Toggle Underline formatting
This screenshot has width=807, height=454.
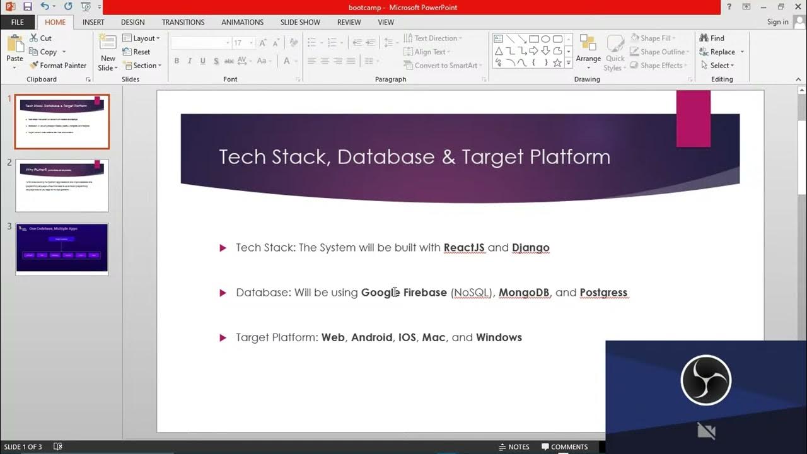coord(203,61)
